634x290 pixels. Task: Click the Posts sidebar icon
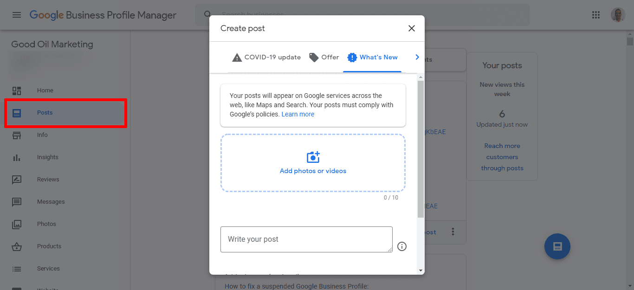coord(17,113)
